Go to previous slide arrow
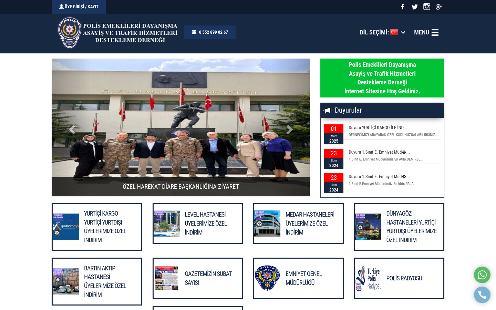This screenshot has width=496, height=310. (x=72, y=130)
